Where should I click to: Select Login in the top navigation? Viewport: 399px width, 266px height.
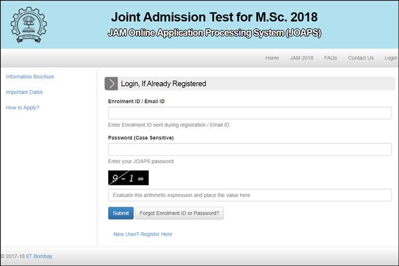tap(391, 58)
